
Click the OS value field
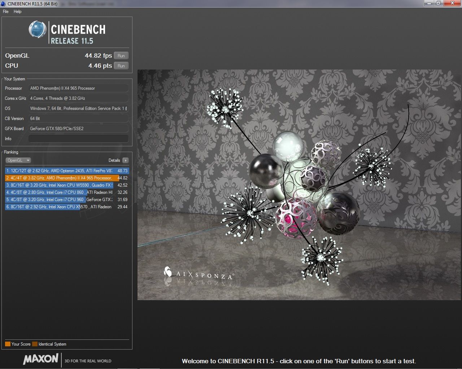pos(78,108)
